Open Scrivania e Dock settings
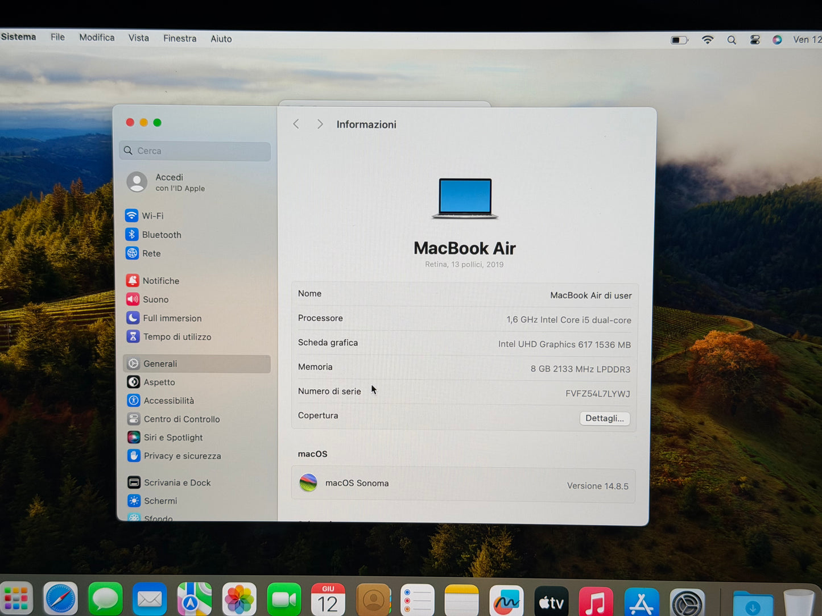The height and width of the screenshot is (616, 822). point(169,482)
